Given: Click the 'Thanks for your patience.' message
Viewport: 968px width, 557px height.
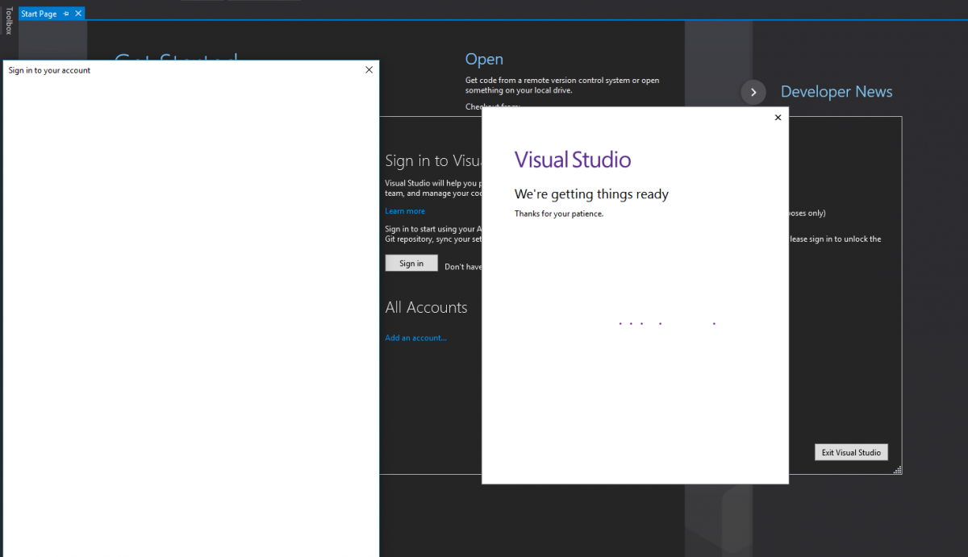Looking at the screenshot, I should pos(559,214).
